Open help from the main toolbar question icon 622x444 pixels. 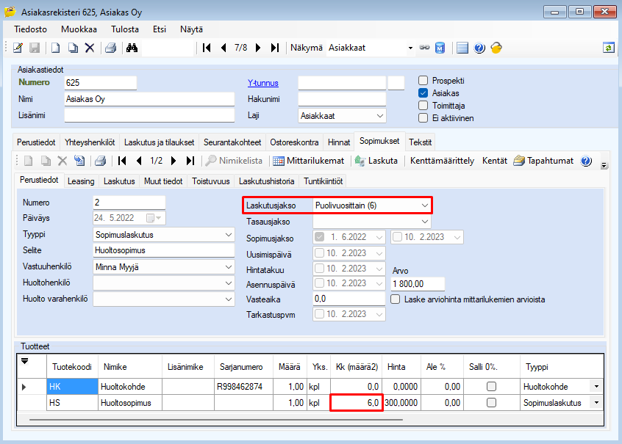pyautogui.click(x=479, y=48)
